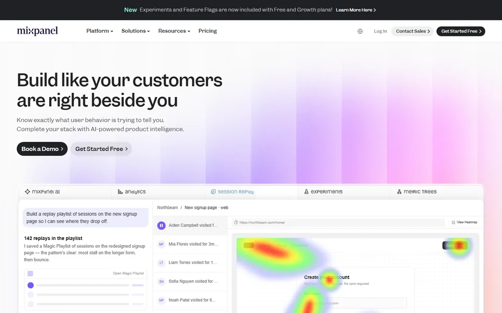Click the Experiments flask icon

[x=306, y=191]
